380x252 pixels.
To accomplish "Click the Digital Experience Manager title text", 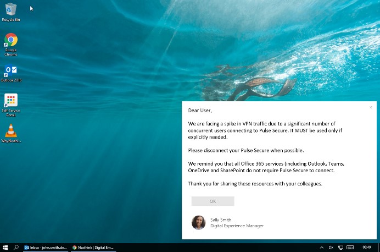I will coord(237,226).
